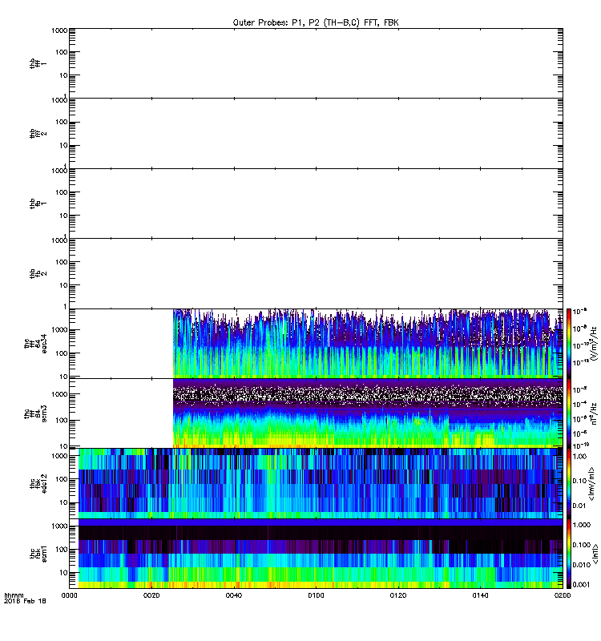Select the 'thb fff 2' panel axis label
This screenshot has width=601, height=641.
38,133
